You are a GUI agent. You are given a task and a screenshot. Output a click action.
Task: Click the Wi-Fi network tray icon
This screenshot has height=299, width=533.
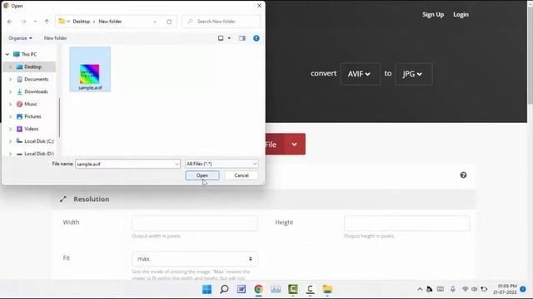(465, 289)
